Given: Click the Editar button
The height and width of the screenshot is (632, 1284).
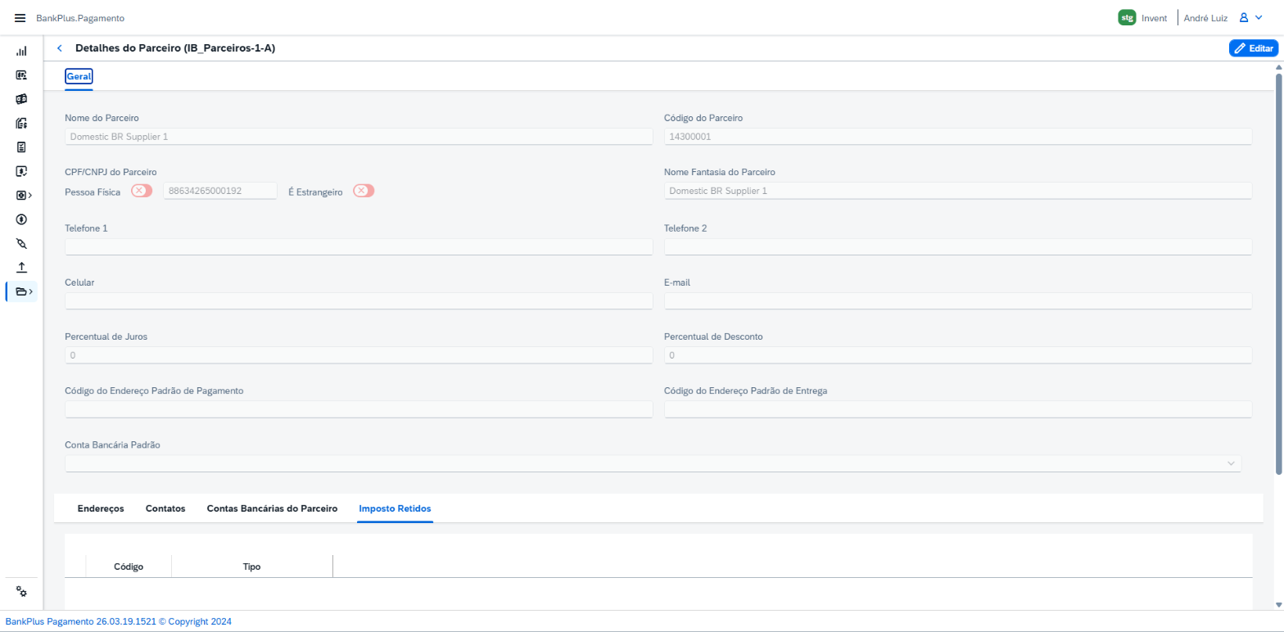Looking at the screenshot, I should (1253, 48).
